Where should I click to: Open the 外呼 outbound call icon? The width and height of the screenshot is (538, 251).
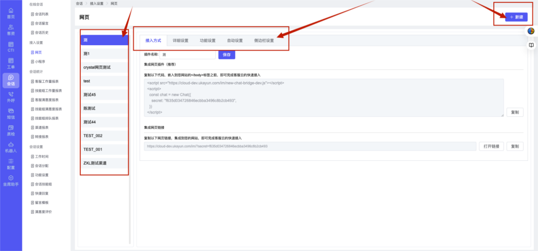(x=11, y=97)
